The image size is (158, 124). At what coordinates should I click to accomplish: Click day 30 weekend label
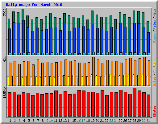[x=143, y=121]
